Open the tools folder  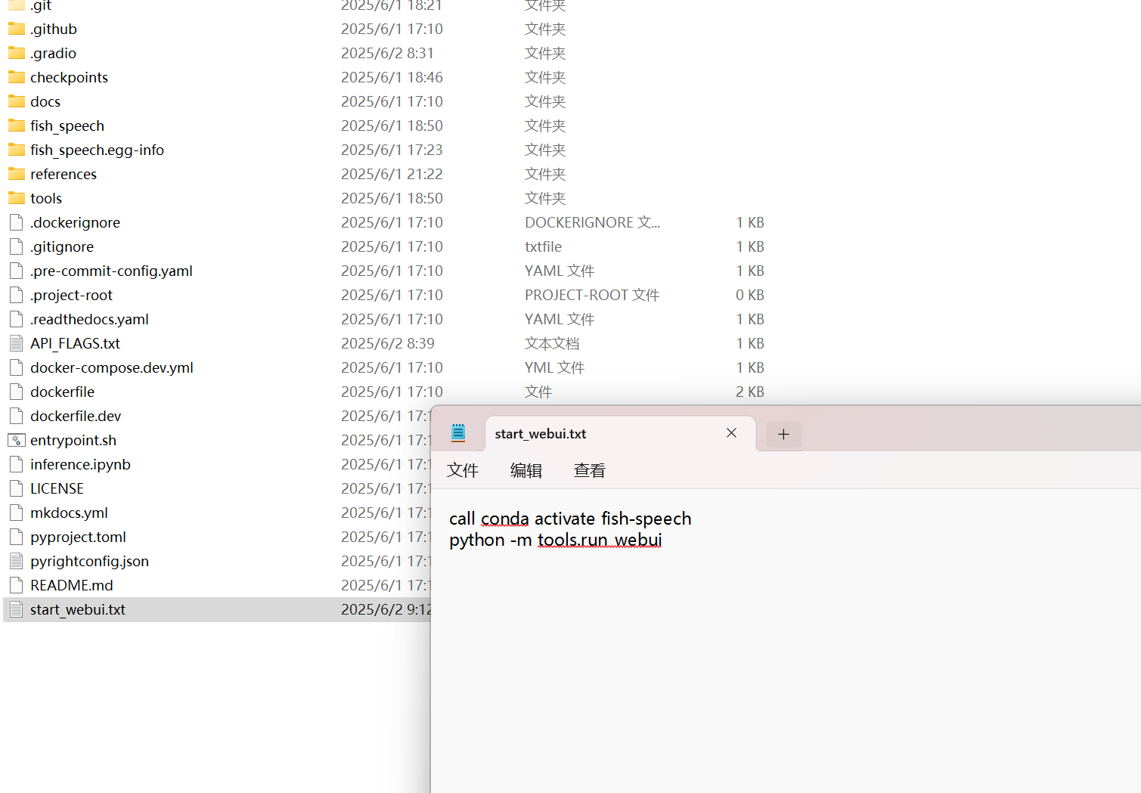45,198
